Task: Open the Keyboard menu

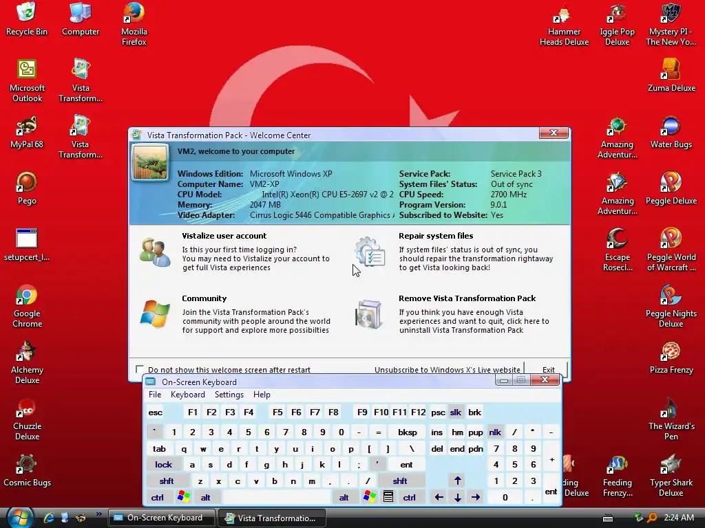Action: pos(187,394)
